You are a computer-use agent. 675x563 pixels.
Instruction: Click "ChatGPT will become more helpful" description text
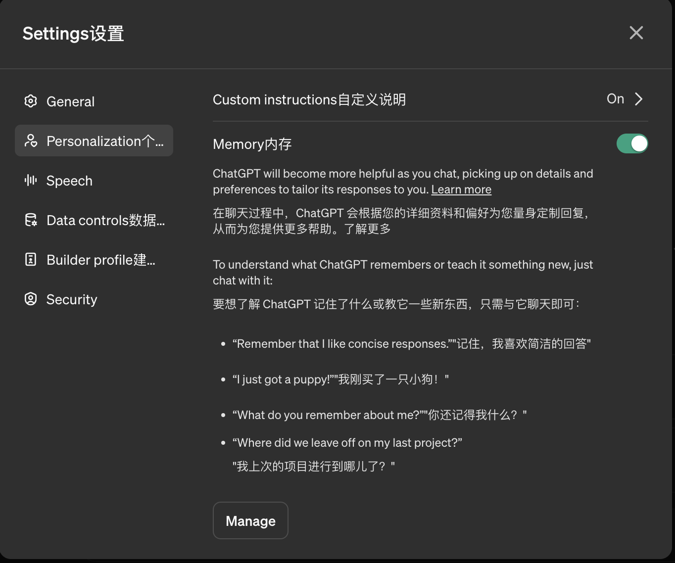click(x=403, y=181)
